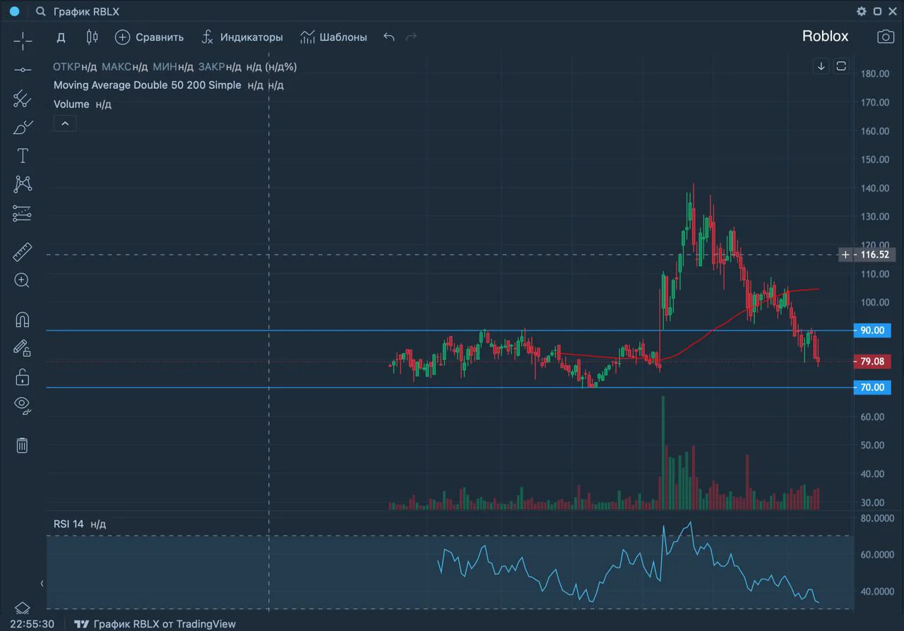Click the TradingView logo in footer
The height and width of the screenshot is (631, 904).
[x=82, y=624]
